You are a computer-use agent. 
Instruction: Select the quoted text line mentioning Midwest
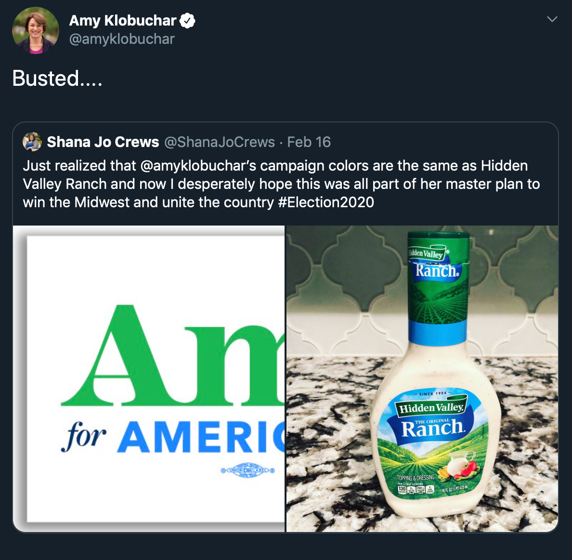(x=149, y=202)
